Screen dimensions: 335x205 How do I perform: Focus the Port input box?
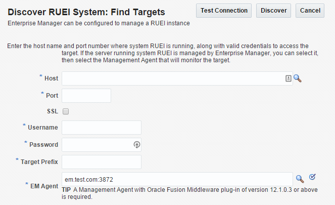pos(86,96)
